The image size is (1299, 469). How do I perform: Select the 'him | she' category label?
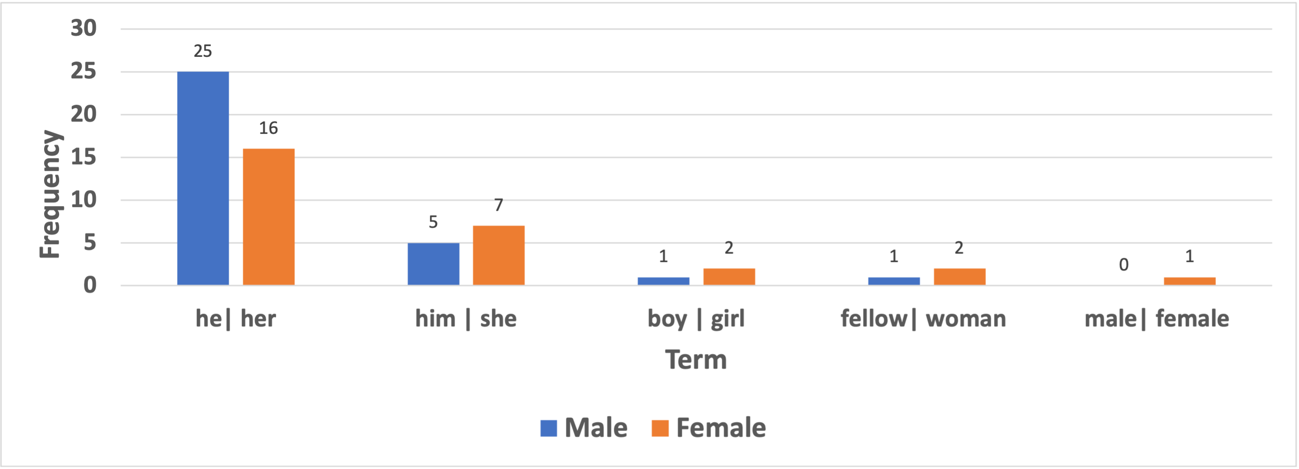pos(466,319)
